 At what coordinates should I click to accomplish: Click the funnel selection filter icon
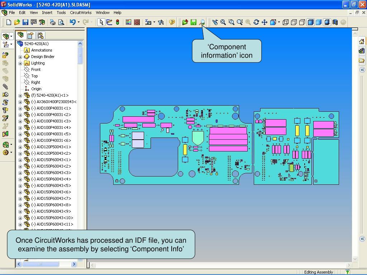point(161,22)
